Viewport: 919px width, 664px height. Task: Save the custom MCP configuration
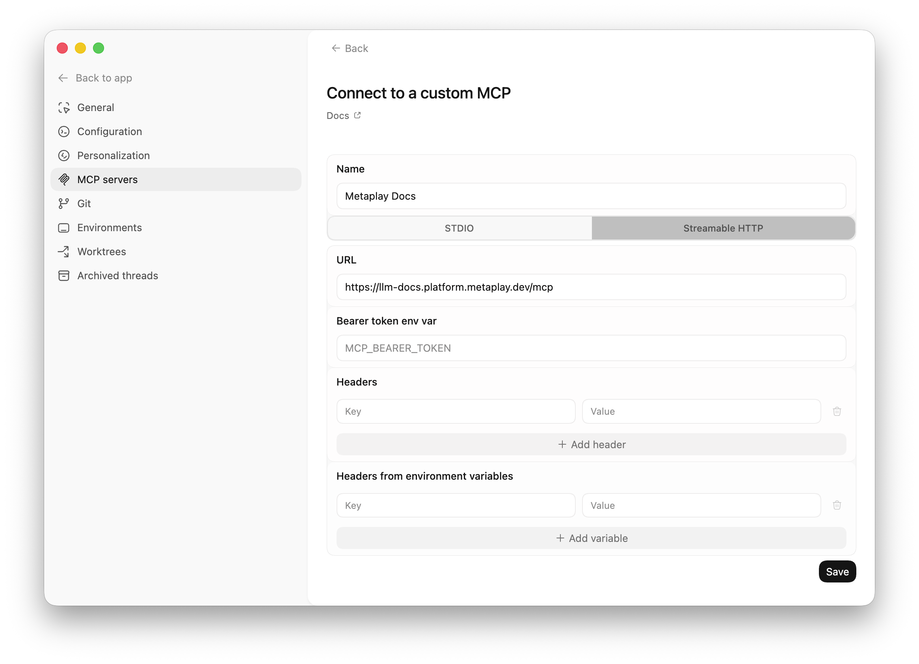837,571
